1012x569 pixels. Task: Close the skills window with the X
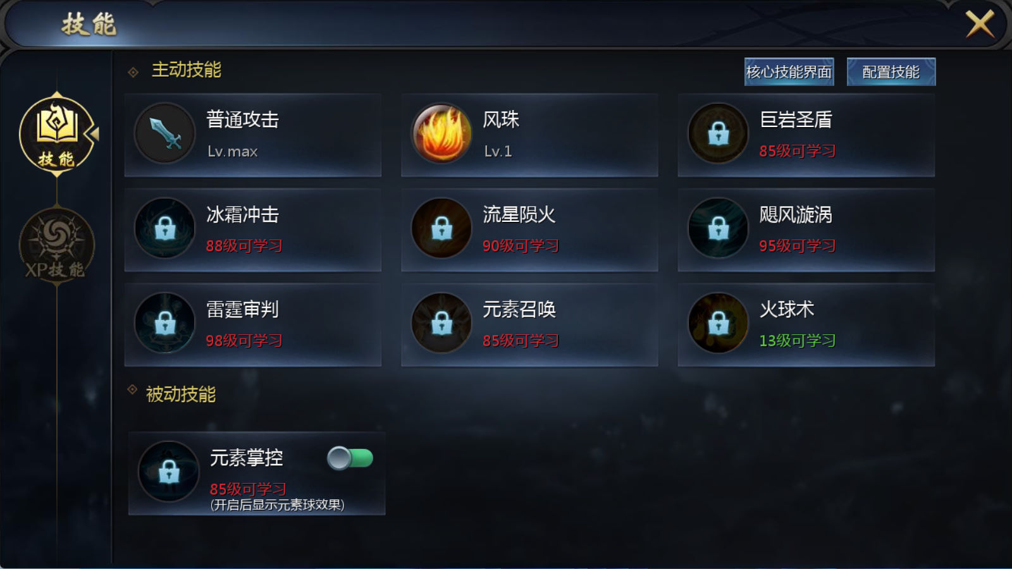[980, 24]
